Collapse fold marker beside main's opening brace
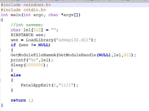 [0, 20]
